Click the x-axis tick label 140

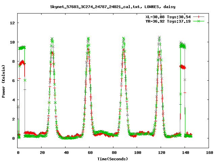click(186, 153)
